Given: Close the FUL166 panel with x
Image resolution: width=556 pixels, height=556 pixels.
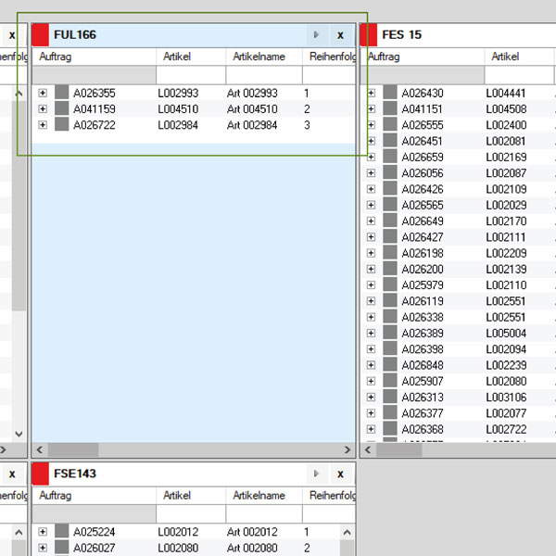Looking at the screenshot, I should (x=340, y=35).
